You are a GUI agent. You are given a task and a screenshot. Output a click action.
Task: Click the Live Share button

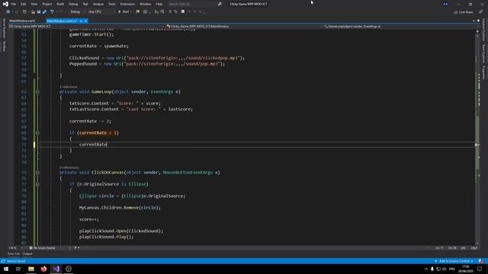coord(464,12)
